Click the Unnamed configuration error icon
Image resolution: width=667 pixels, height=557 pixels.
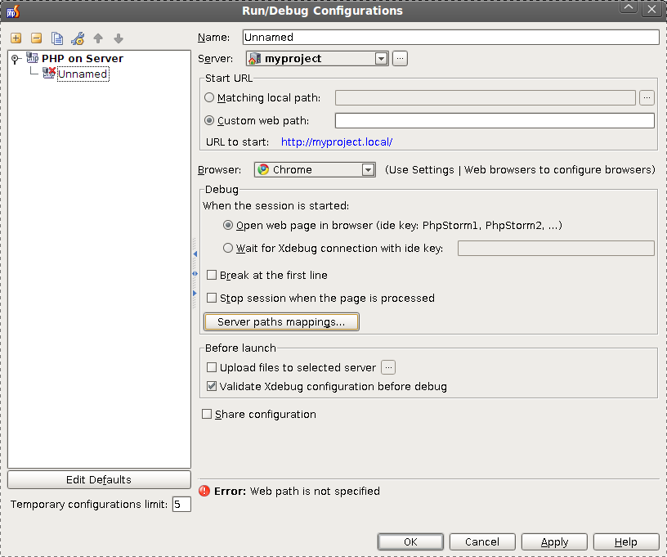[x=49, y=73]
